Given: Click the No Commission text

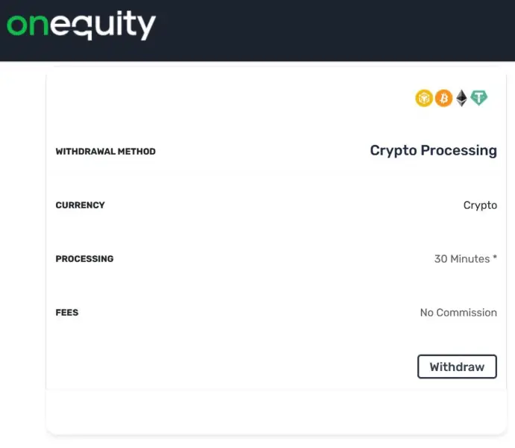Looking at the screenshot, I should [x=458, y=313].
